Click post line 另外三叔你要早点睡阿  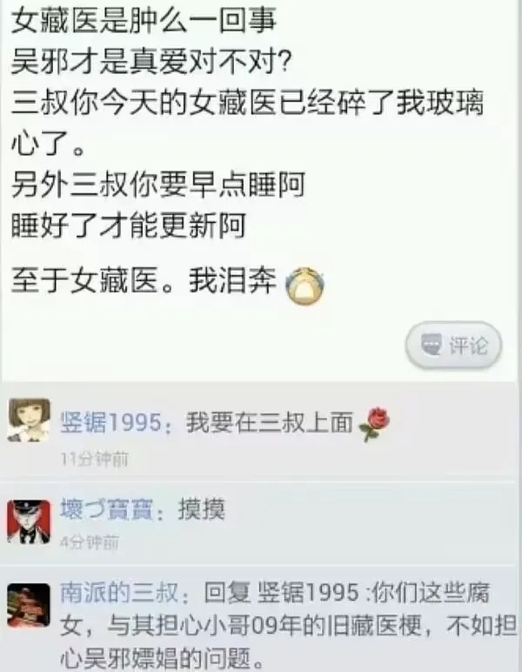tap(158, 185)
